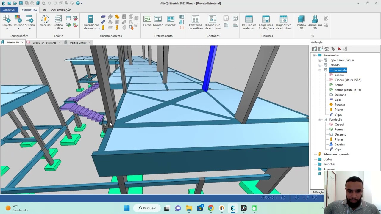Open the Forma detailing tool
This screenshot has height=214, width=381.
tap(147, 21)
